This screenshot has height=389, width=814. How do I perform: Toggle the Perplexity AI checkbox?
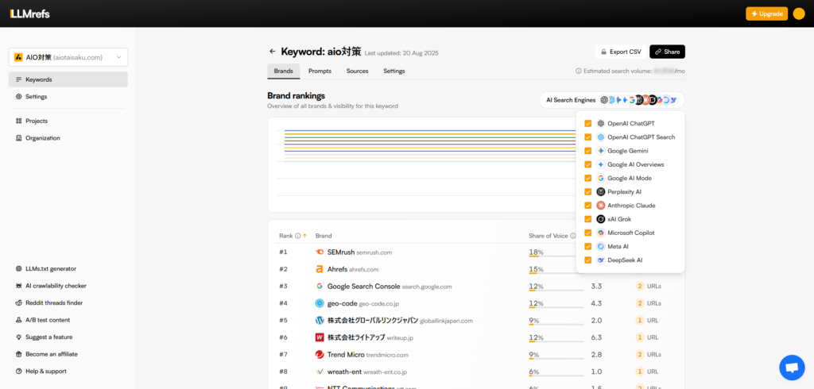(587, 192)
